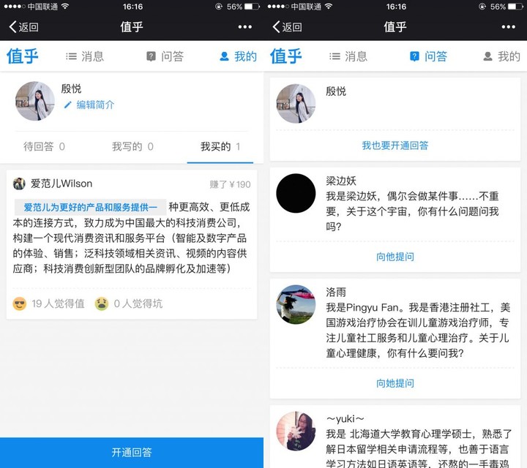Open ～yuki～ name
527x468 pixels.
point(345,419)
